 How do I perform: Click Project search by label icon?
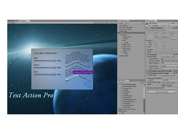tap(143, 83)
